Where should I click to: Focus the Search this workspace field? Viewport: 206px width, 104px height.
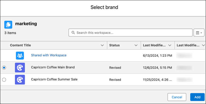pos(131,33)
